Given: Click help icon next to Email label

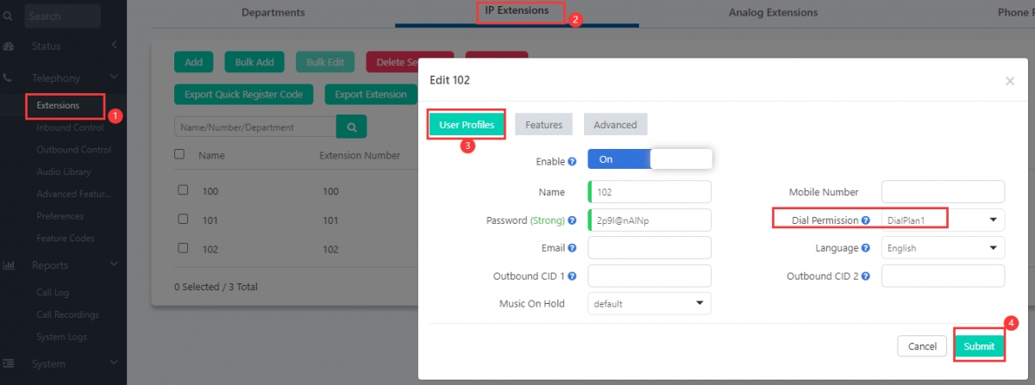Looking at the screenshot, I should pos(572,248).
